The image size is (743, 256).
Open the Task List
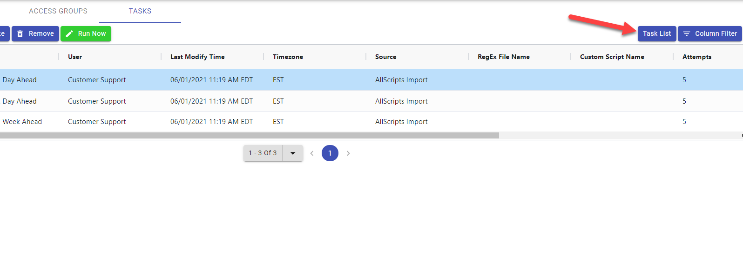[656, 34]
